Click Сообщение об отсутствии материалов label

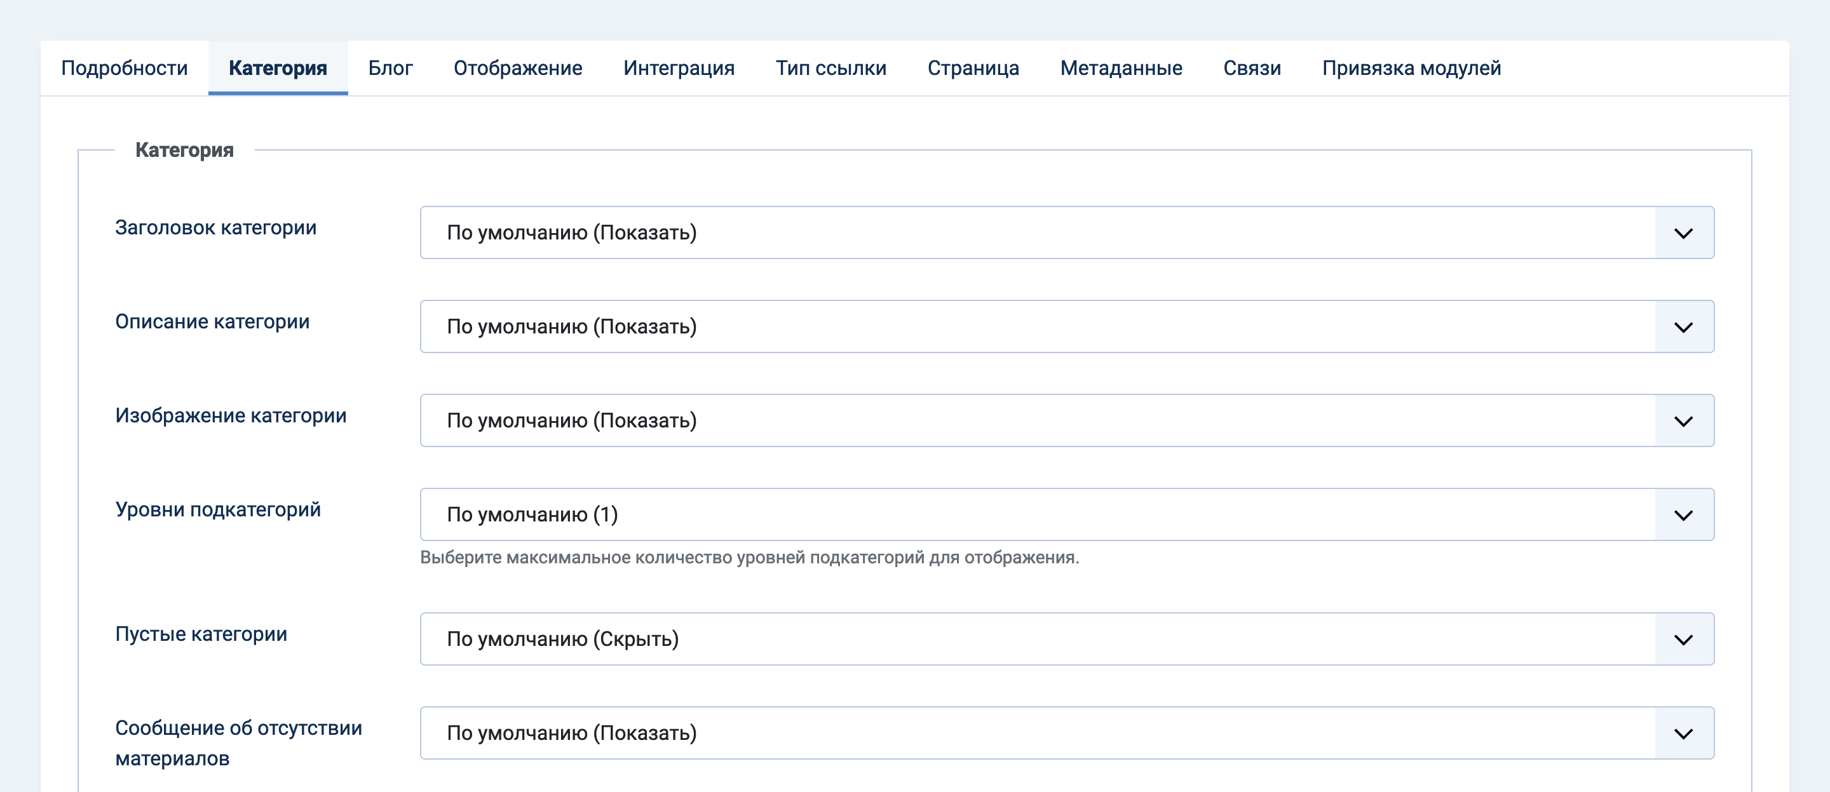pos(239,743)
